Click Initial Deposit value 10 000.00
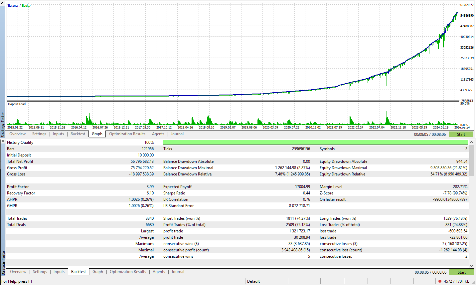The height and width of the screenshot is (285, 476). pyautogui.click(x=146, y=155)
